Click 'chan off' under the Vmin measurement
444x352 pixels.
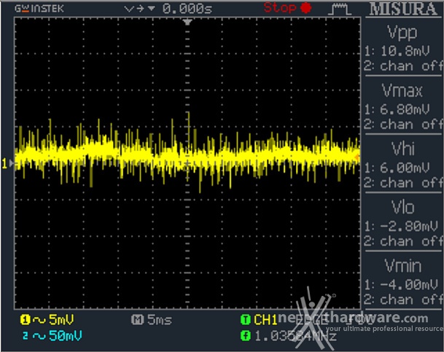pyautogui.click(x=411, y=300)
